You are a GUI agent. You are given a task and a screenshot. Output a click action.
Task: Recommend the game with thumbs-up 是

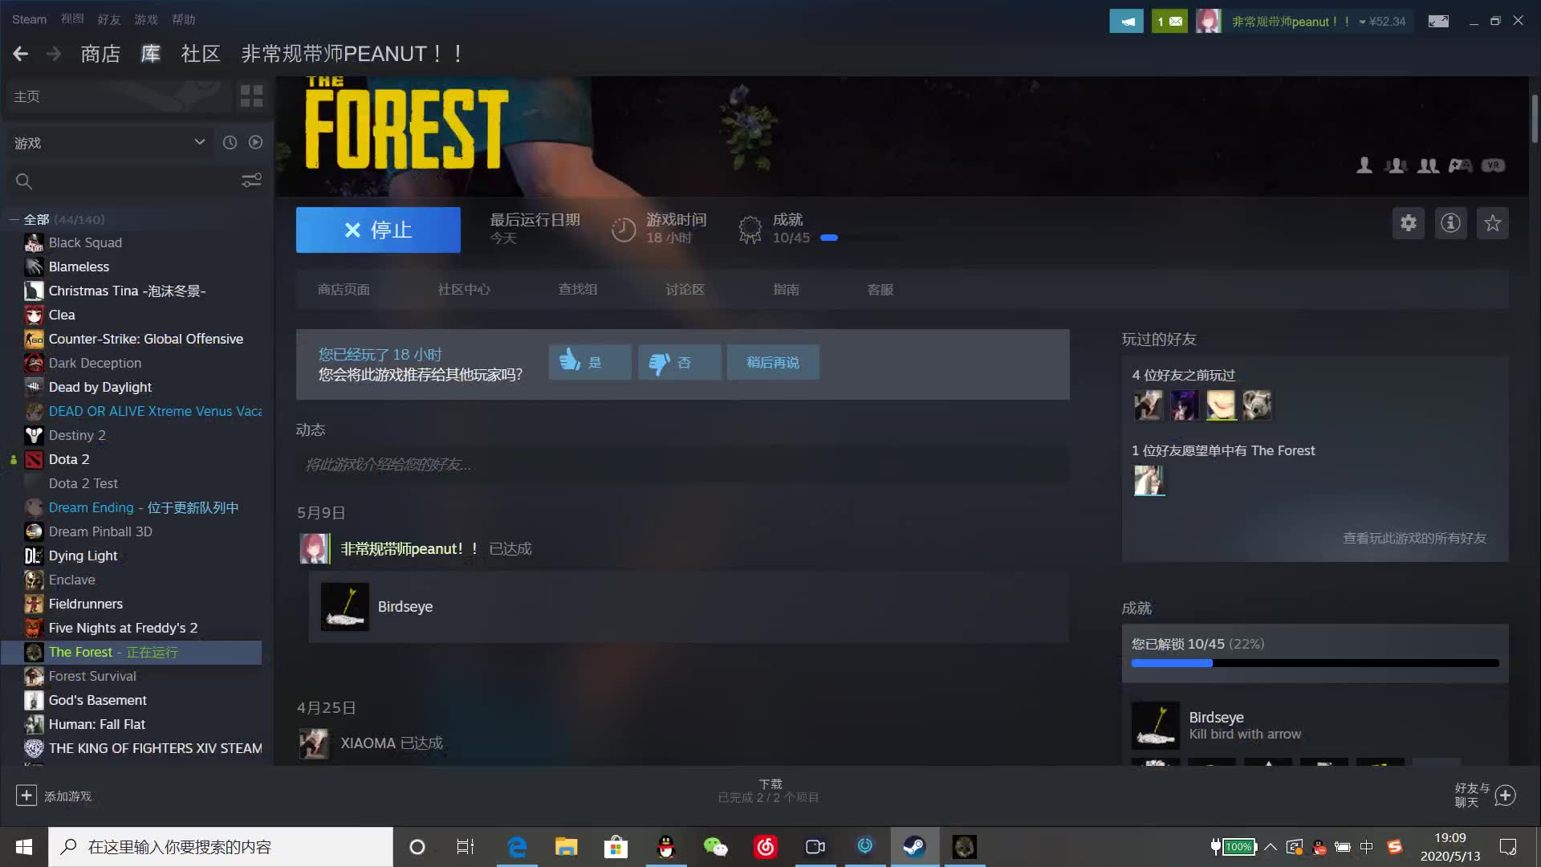coord(590,362)
